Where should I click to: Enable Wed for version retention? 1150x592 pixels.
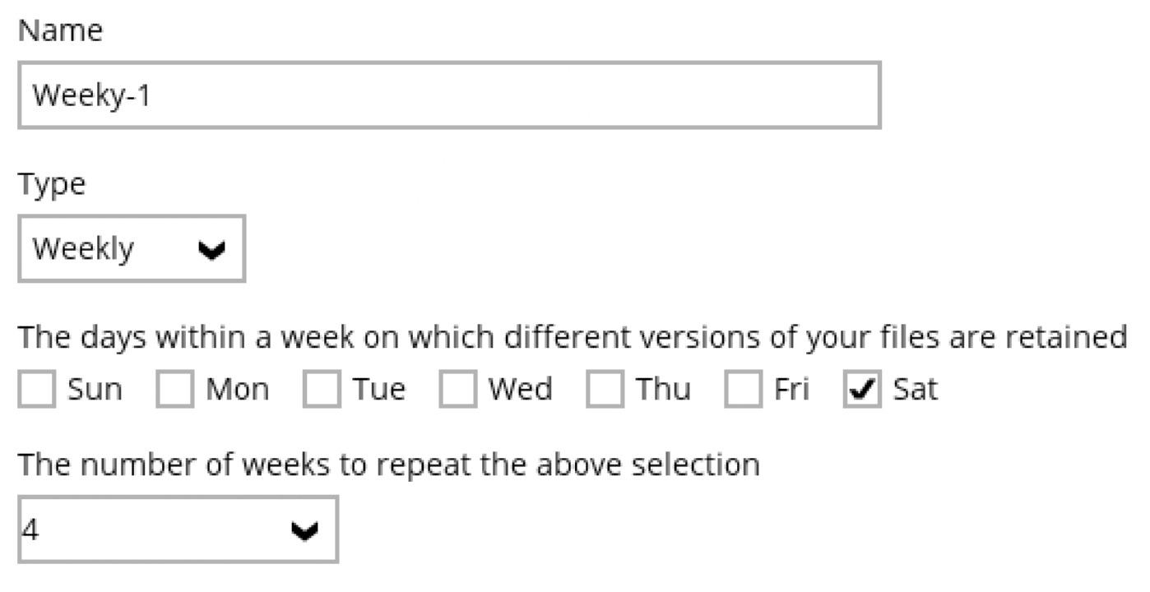click(x=457, y=387)
